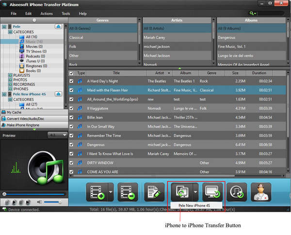Image resolution: width=291 pixels, height=235 pixels.
Task: Uncheck Maid with the Flaxen Hair
Action: coord(71,90)
